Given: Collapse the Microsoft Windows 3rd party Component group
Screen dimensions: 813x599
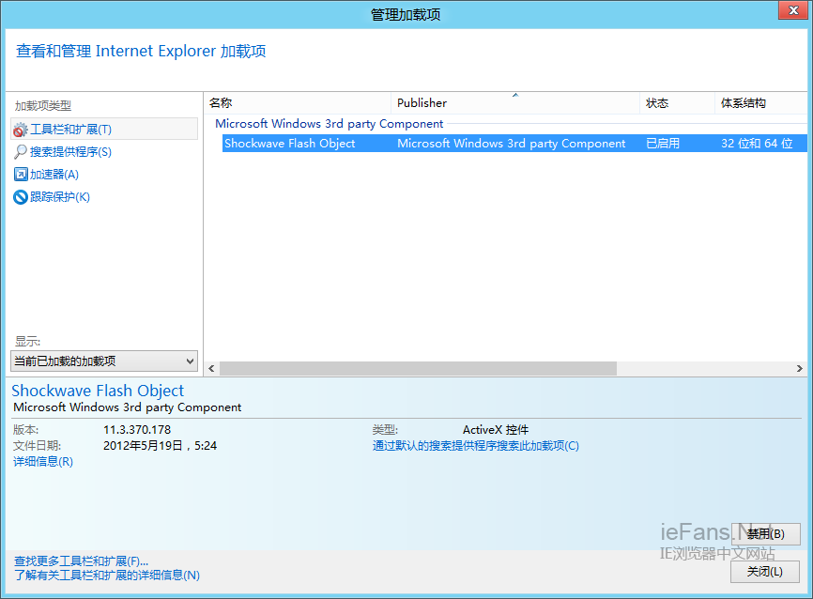Looking at the screenshot, I should coord(329,124).
